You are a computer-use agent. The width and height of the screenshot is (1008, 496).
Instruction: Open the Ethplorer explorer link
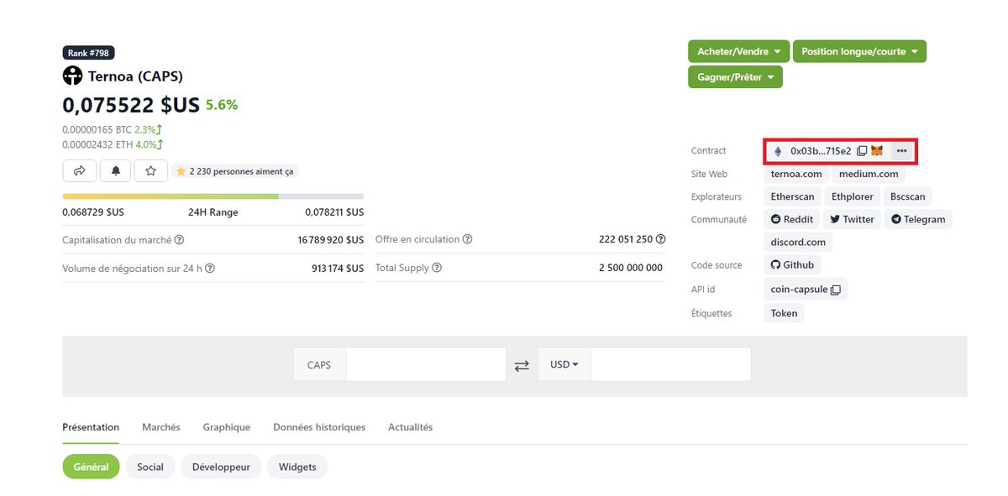[852, 196]
